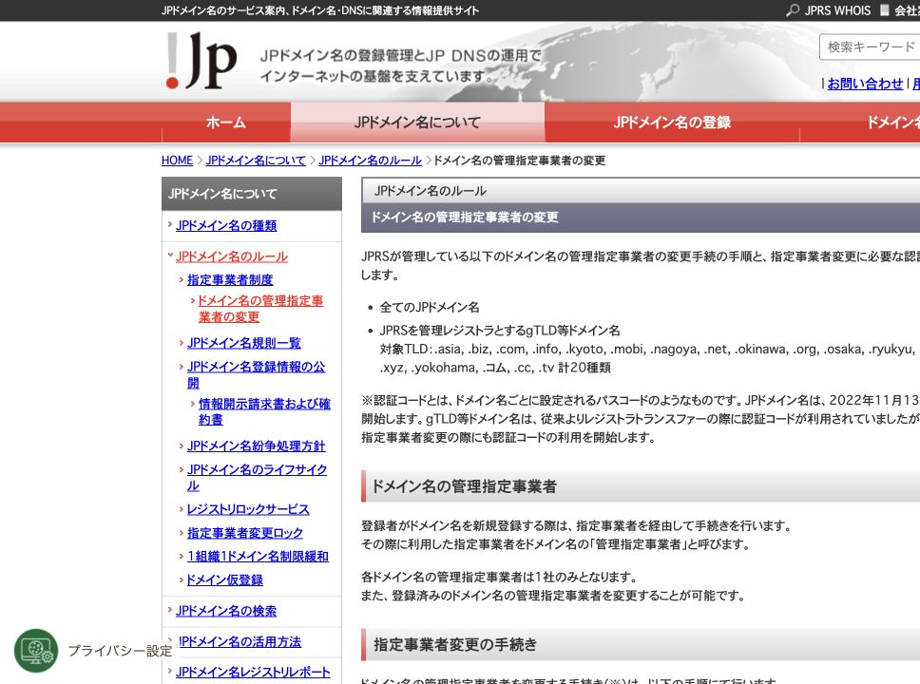920x684 pixels.
Task: Click JPドメイン名のルール in the breadcrumb
Action: click(x=371, y=161)
